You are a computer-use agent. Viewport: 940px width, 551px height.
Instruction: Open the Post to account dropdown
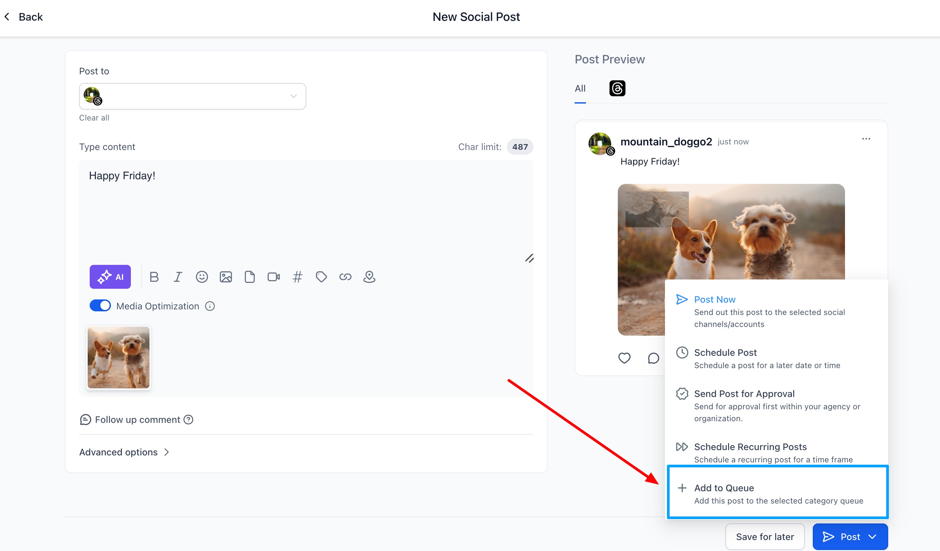click(192, 96)
